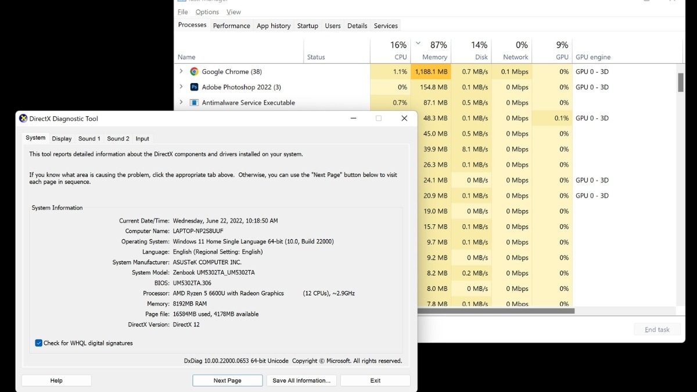The width and height of the screenshot is (697, 392).
Task: Open the Options menu in Task Manager
Action: 207,12
